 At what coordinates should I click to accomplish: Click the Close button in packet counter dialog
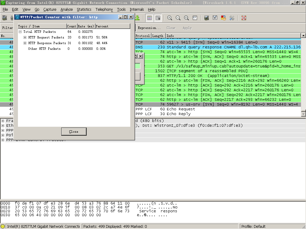(74, 131)
